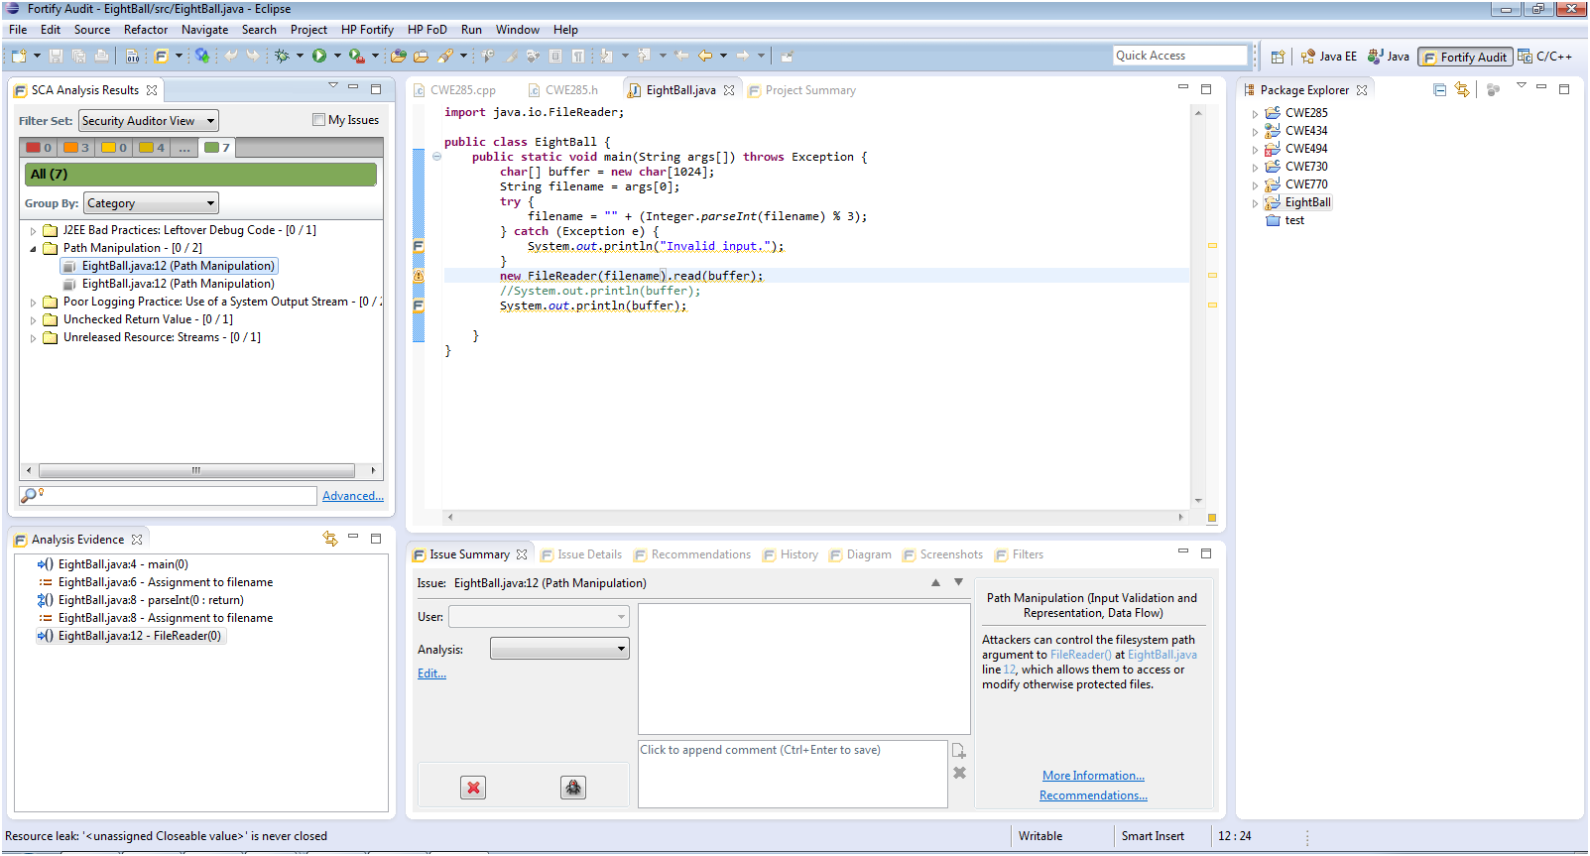Screen dimensions: 1590x856
Task: Click the green All (7) bar
Action: 200,175
